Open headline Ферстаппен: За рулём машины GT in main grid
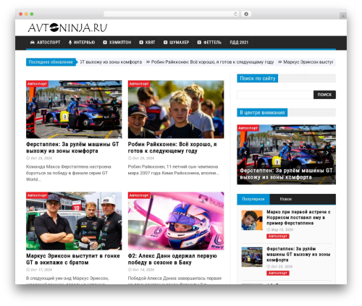This screenshot has width=362, height=306. coord(72,148)
